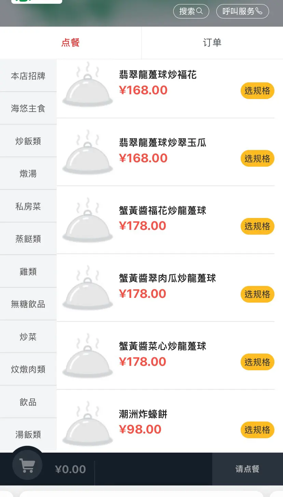Image resolution: width=283 pixels, height=497 pixels.
Task: Click the 蟹黃醬翠肉瓜炒龍躉球 dish title
Action: pos(167,278)
